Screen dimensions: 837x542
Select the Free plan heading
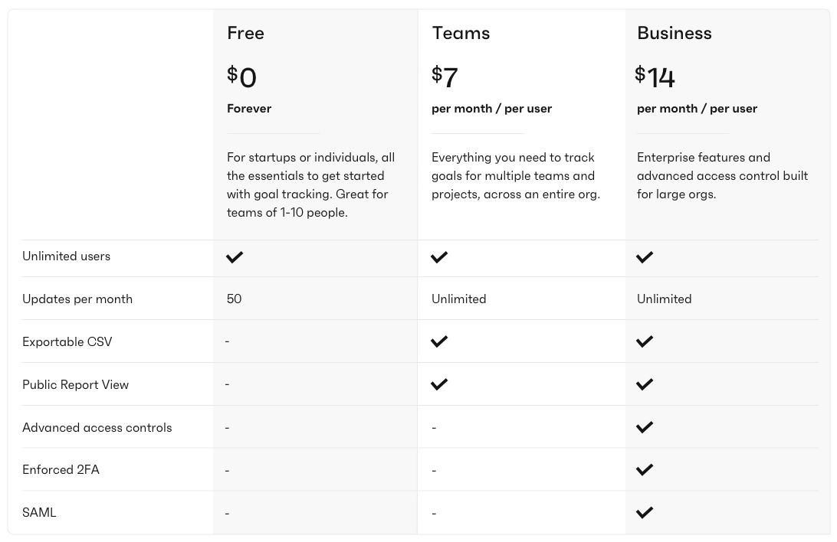(x=245, y=33)
